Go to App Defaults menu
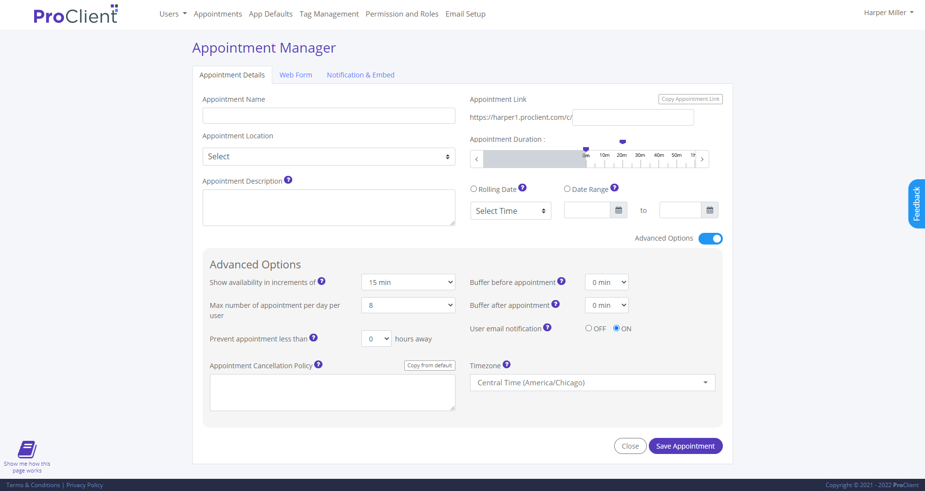Screen dimensions: 925x491 pyautogui.click(x=271, y=14)
